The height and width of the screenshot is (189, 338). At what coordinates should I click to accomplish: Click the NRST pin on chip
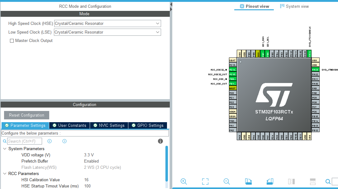pos(233,88)
